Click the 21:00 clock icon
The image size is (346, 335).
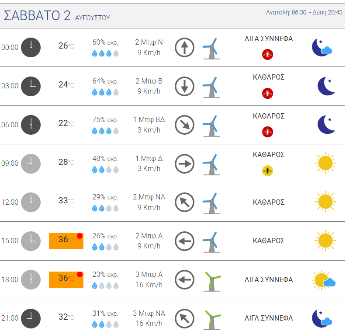click(31, 318)
